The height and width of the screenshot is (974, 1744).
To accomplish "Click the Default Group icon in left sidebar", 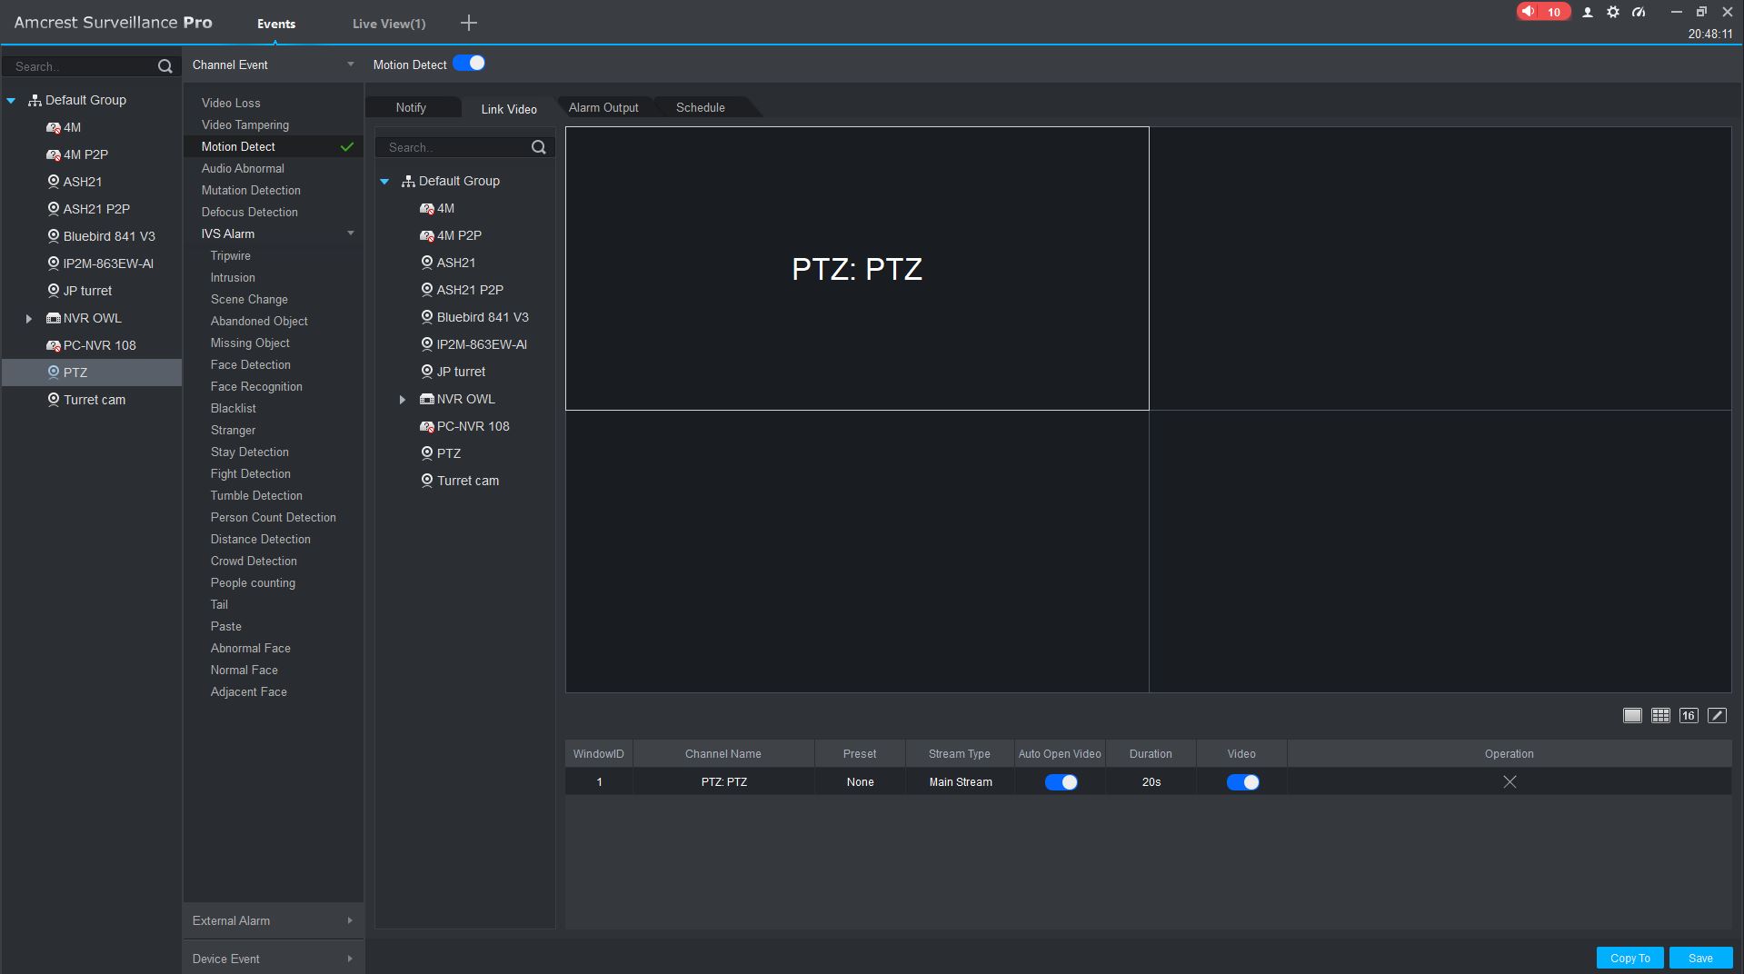I will click(x=35, y=100).
